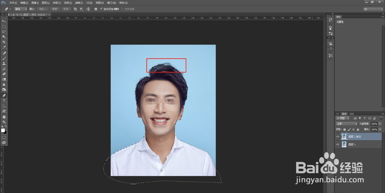Viewport: 385px width, 193px height.
Task: Select the Move tool
Action: (4, 21)
